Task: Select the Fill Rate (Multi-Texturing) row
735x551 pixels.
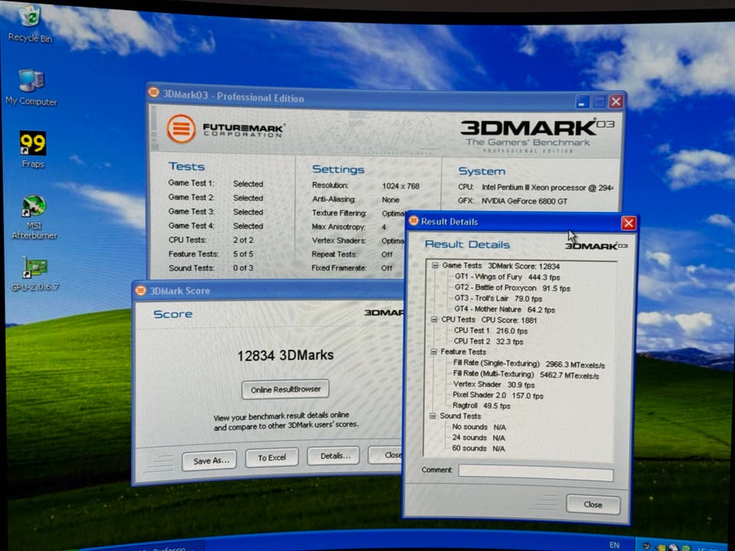Action: [525, 374]
